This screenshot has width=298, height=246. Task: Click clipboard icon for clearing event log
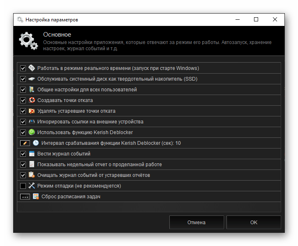32,175
